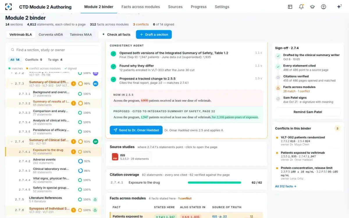Click checkmark for Proposed a tracked change step

(113, 79)
